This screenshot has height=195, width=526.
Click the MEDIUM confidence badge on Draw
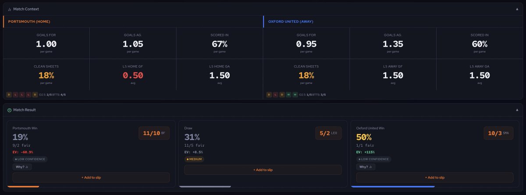click(194, 159)
